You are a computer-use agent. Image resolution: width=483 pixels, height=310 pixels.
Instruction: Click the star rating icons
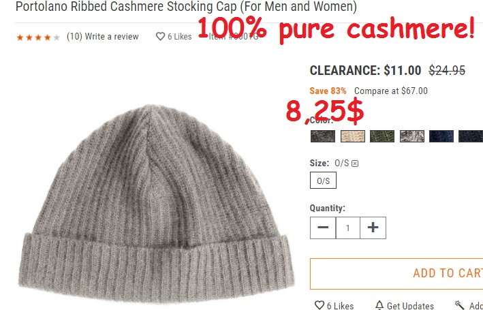click(x=38, y=37)
